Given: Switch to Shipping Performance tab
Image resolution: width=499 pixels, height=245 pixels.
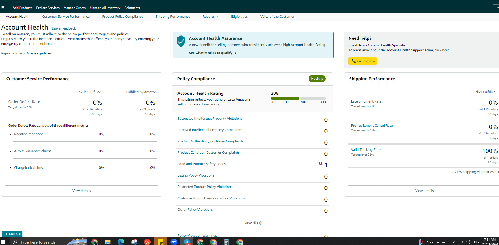Looking at the screenshot, I should click(173, 17).
